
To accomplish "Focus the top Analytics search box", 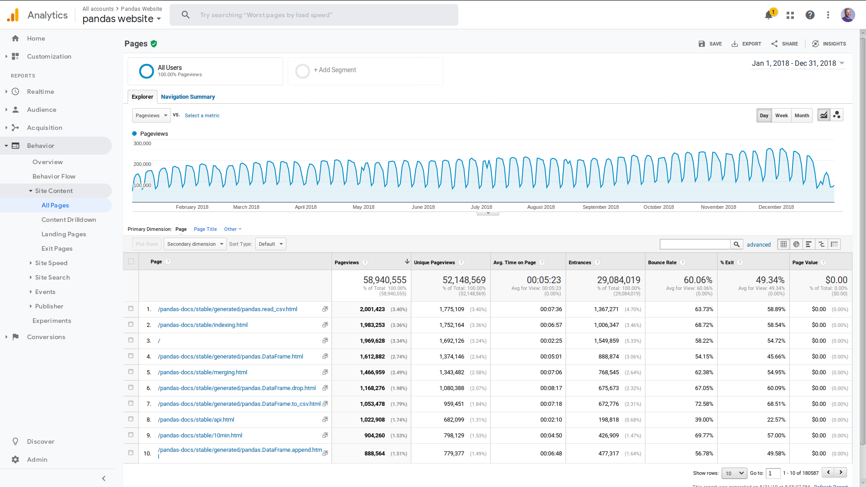I will pos(314,15).
